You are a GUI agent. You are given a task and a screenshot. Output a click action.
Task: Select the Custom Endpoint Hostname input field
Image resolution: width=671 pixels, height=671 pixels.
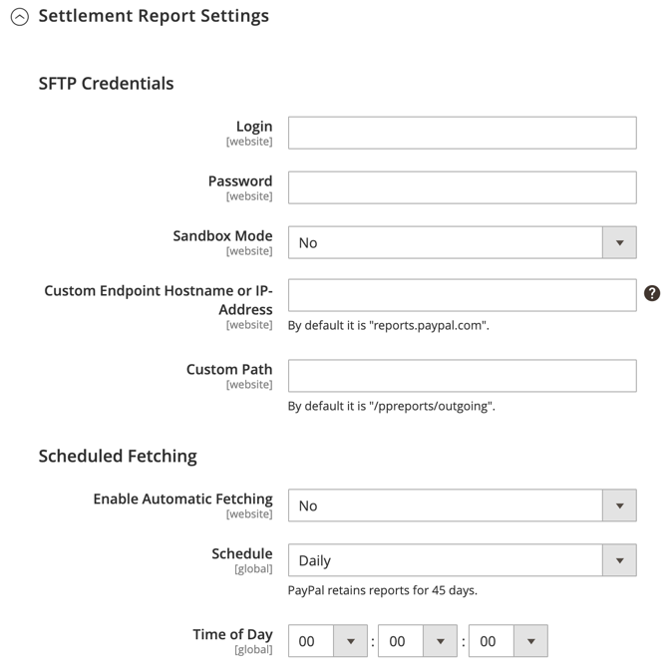(x=463, y=295)
